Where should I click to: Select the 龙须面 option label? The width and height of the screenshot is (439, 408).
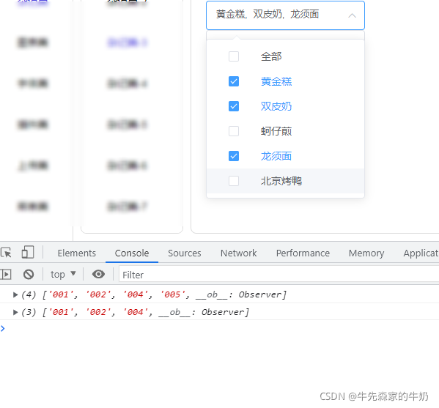coord(276,156)
